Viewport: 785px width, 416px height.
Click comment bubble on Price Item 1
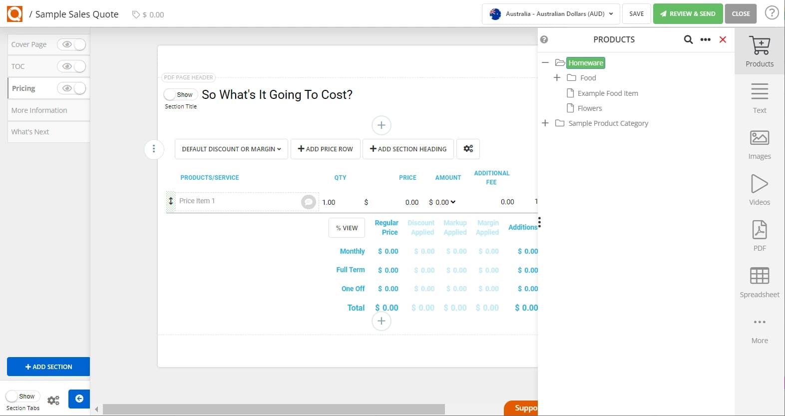(309, 202)
